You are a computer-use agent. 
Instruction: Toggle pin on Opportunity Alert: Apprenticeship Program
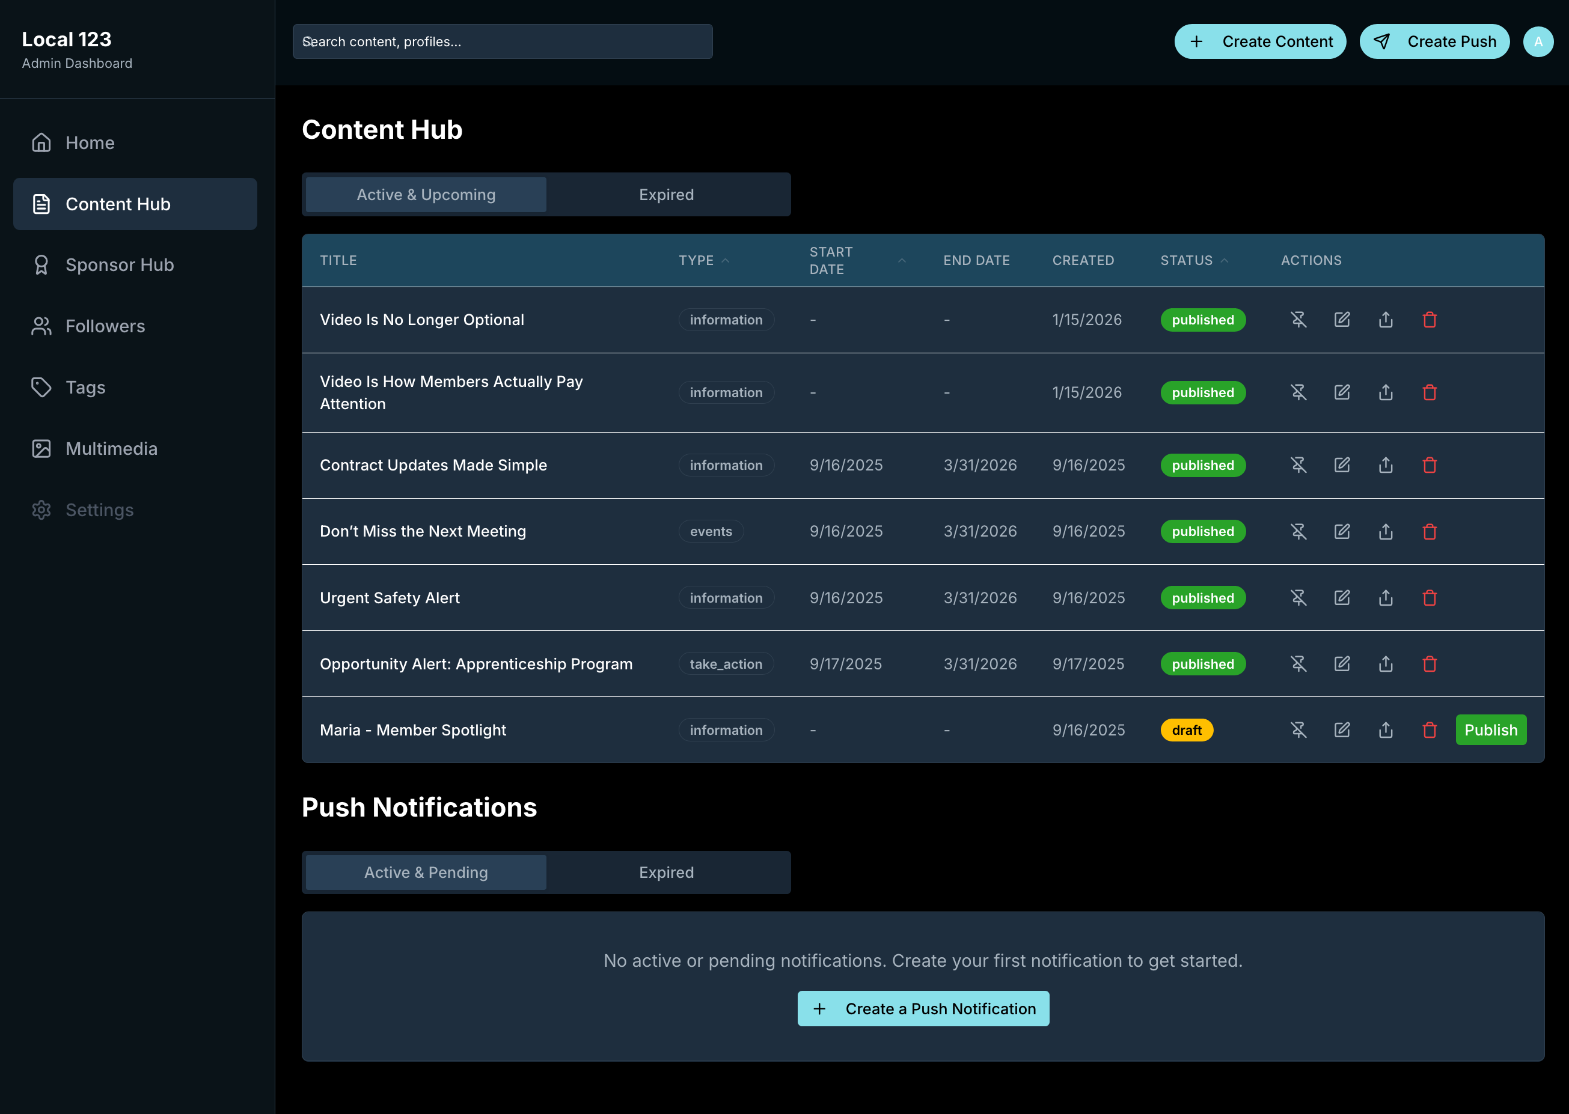(1299, 663)
